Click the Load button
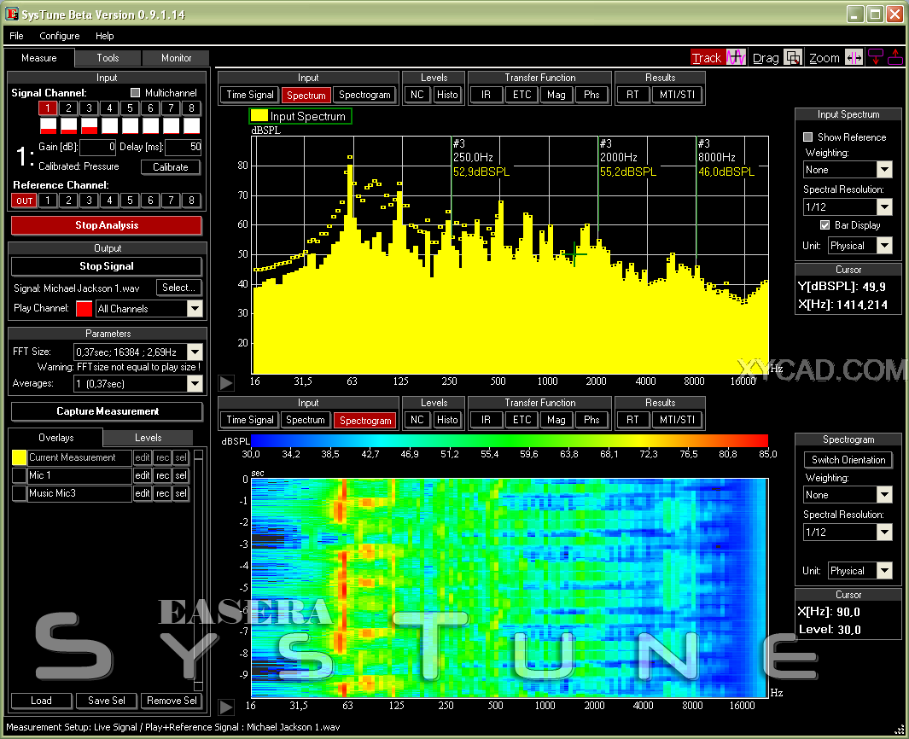909x739 pixels. click(41, 701)
